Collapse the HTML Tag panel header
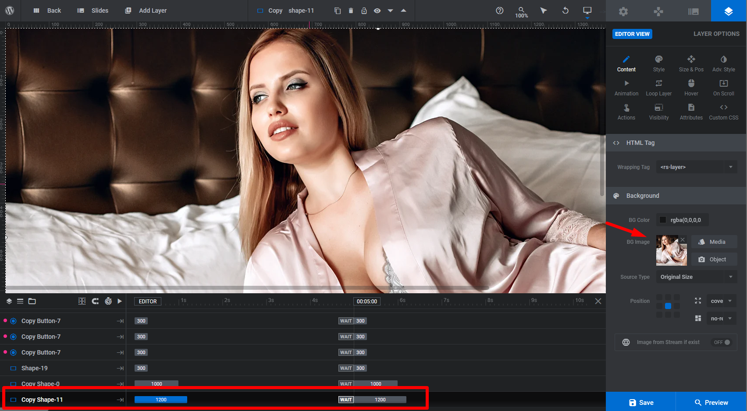Viewport: 747px width, 411px height. [x=676, y=143]
